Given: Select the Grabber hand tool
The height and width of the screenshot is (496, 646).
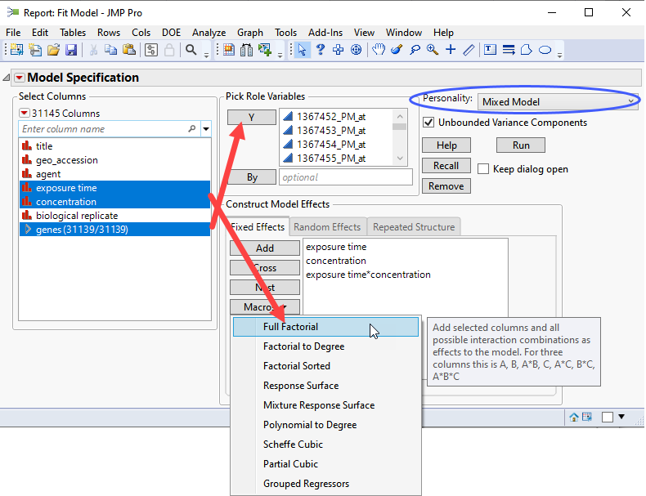Looking at the screenshot, I should coord(379,50).
